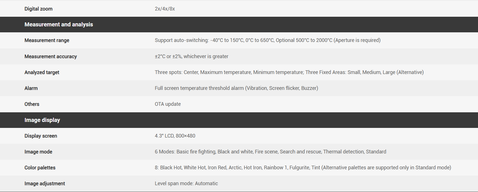This screenshot has width=478, height=192.
Task: Click the auto-switching temperature range text
Action: (x=267, y=40)
